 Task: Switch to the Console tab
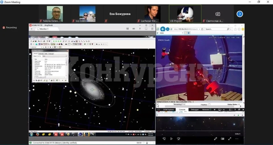182,110
